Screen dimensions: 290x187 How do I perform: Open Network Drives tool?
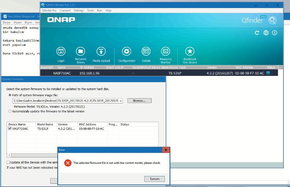point(80,52)
